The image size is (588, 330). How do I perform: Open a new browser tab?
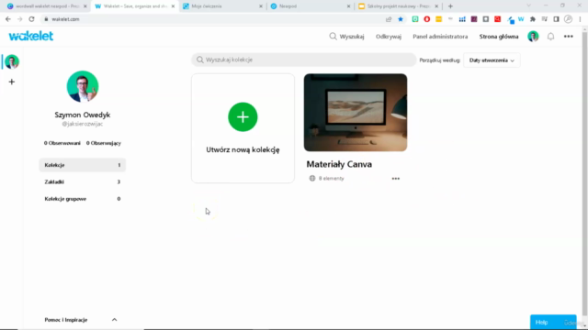(x=450, y=6)
